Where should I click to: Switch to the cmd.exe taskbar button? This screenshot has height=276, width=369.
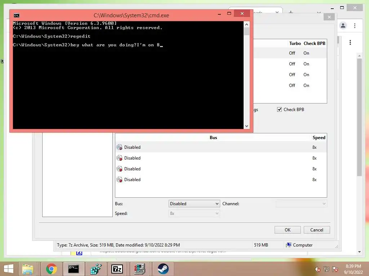coord(74,269)
